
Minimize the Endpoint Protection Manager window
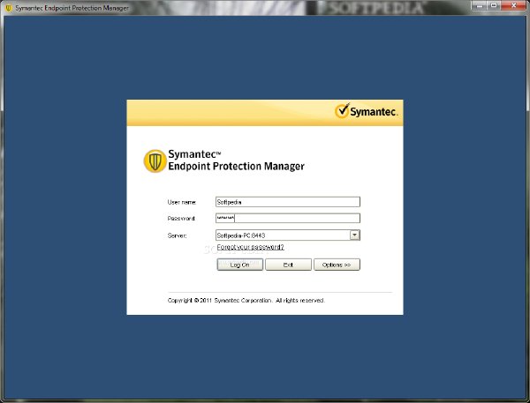coord(479,5)
